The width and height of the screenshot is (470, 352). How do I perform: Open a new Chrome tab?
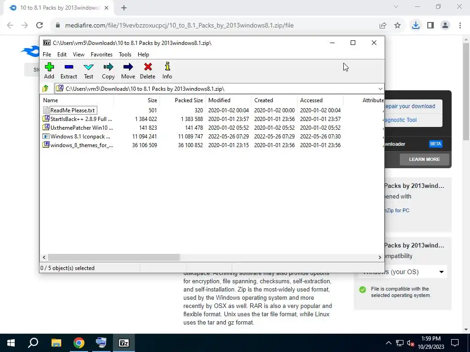pos(124,8)
